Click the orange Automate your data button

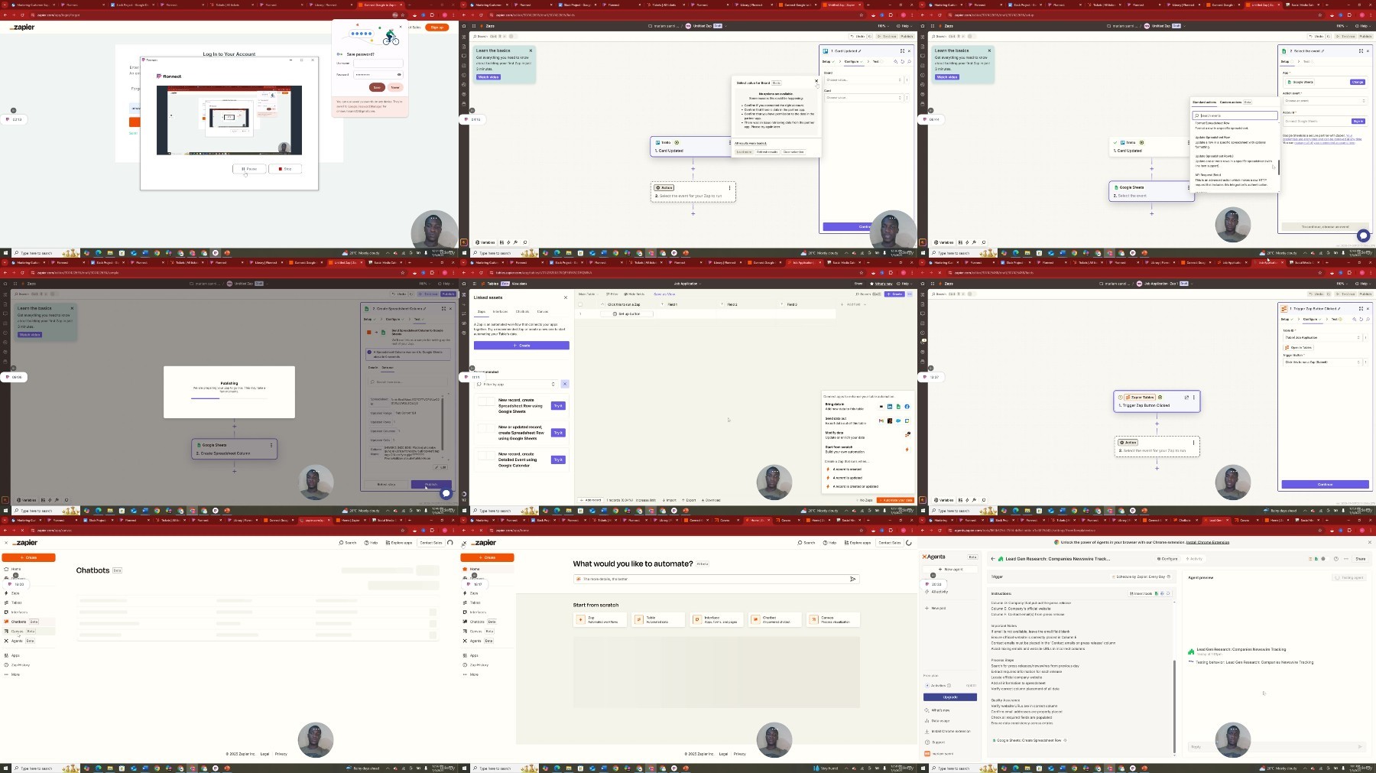point(895,500)
